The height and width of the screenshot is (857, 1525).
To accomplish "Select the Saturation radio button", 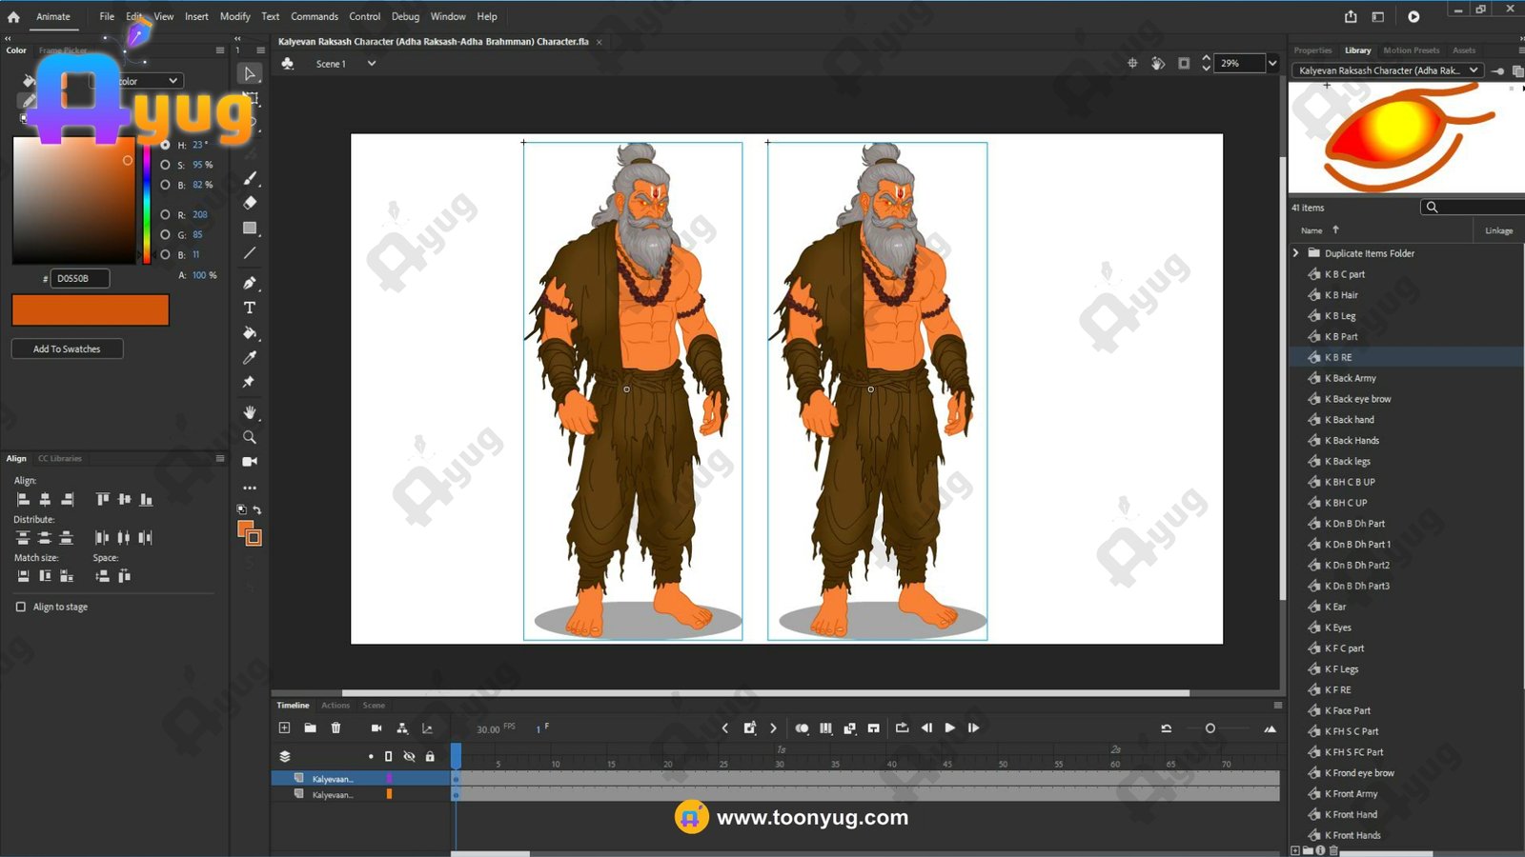I will [165, 165].
